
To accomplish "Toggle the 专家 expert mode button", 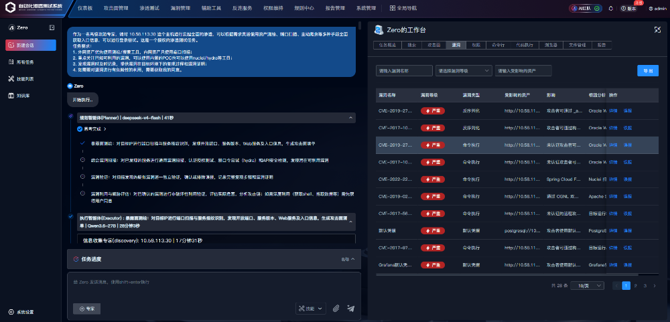I will [86, 309].
